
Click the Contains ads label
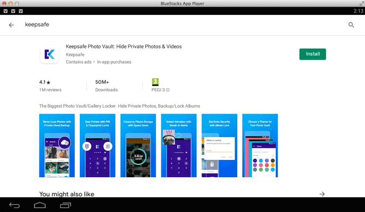(79, 62)
